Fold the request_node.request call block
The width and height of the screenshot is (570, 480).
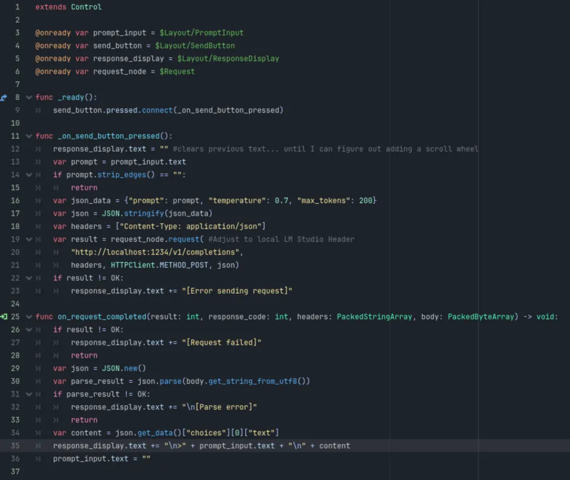28,239
